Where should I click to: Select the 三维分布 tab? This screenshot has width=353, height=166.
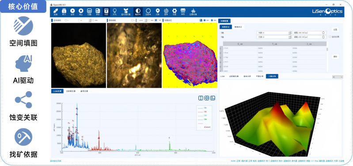[272, 76]
